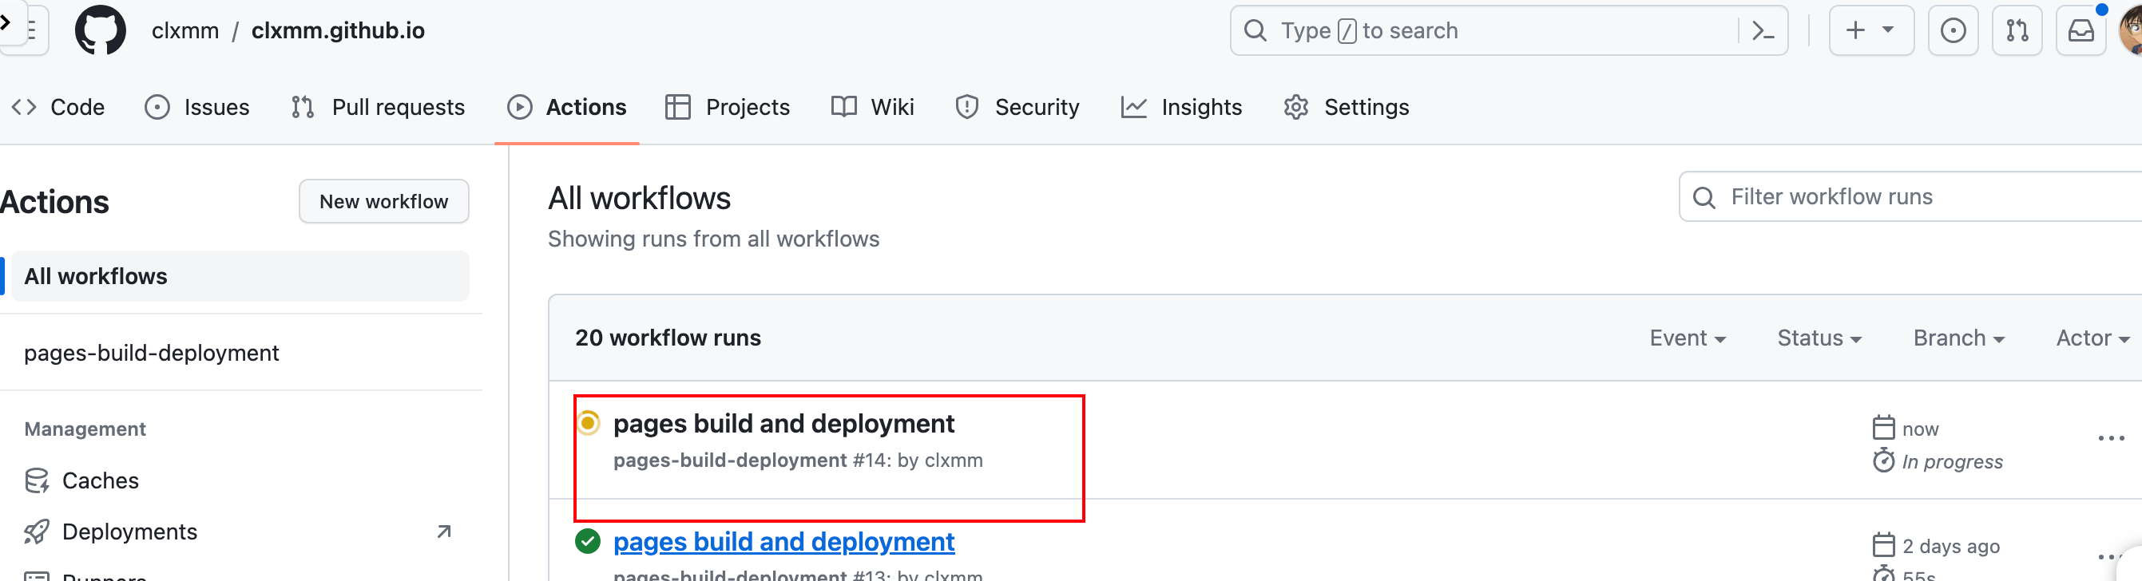The width and height of the screenshot is (2142, 581).
Task: Click the New workflow button
Action: [x=383, y=201]
